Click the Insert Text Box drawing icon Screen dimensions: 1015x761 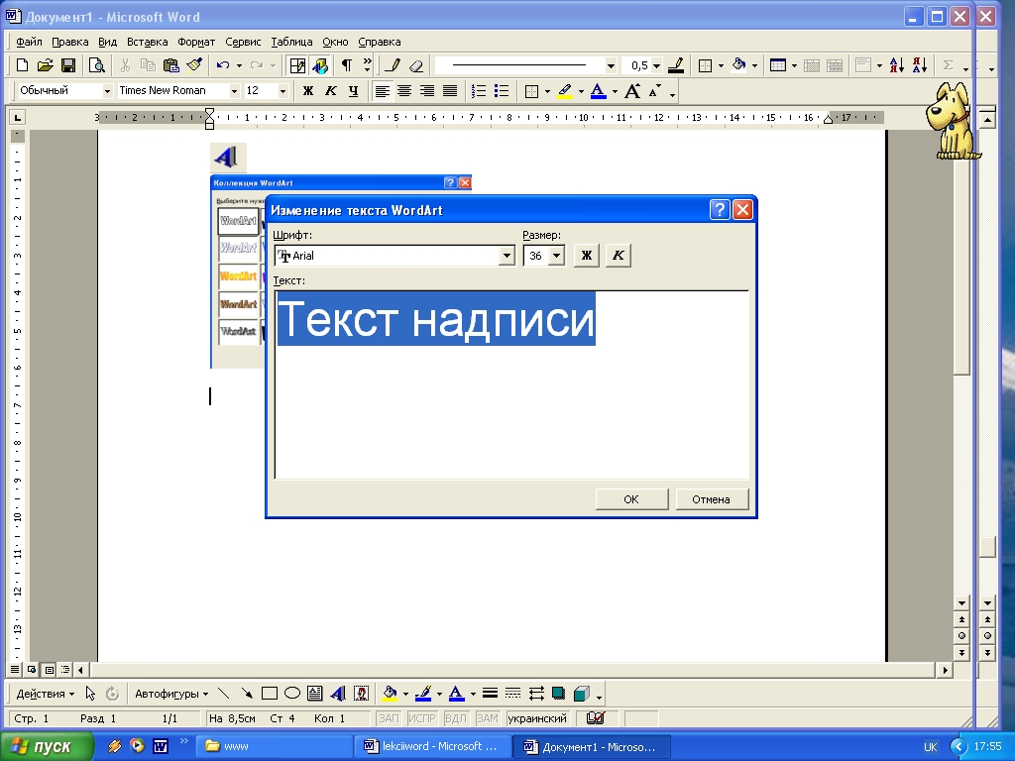pyautogui.click(x=314, y=694)
